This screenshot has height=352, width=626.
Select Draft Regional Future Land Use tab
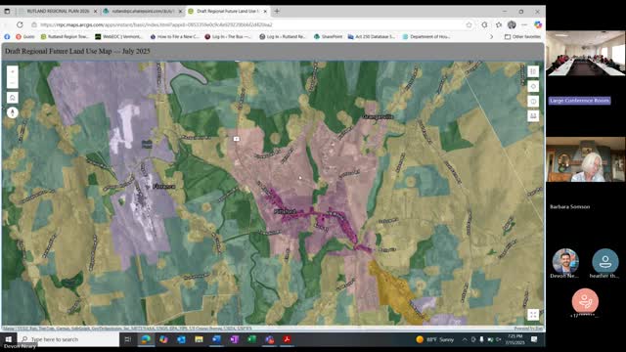(228, 11)
